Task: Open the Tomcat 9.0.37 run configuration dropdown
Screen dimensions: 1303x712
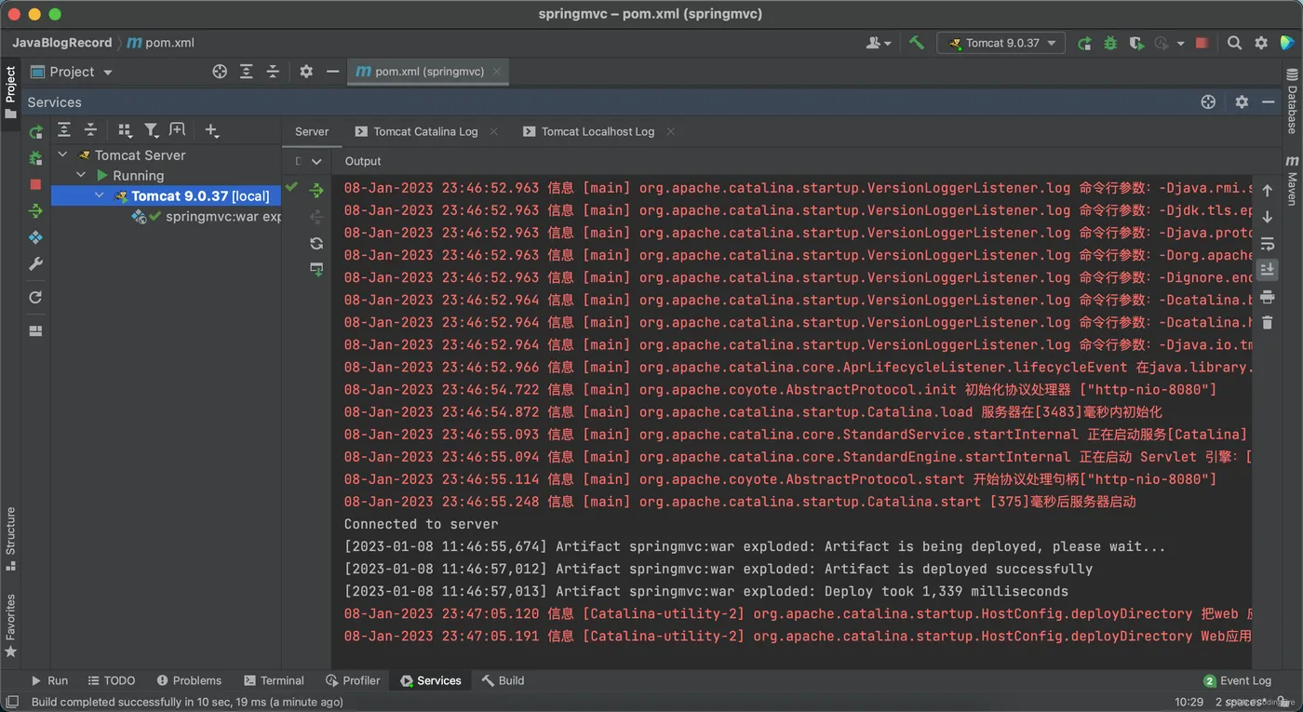Action: point(1001,43)
